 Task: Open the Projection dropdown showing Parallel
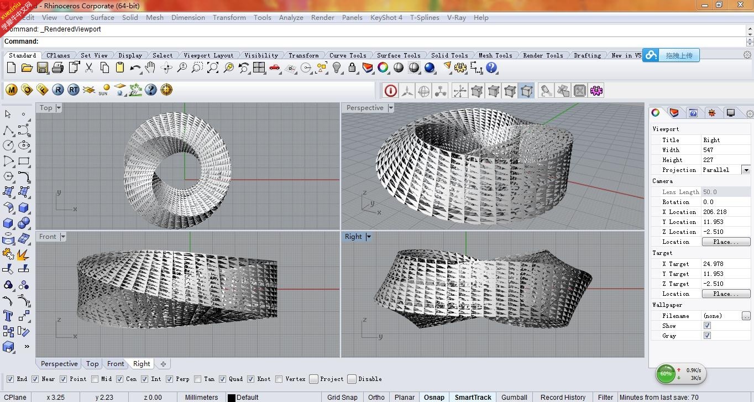(746, 170)
